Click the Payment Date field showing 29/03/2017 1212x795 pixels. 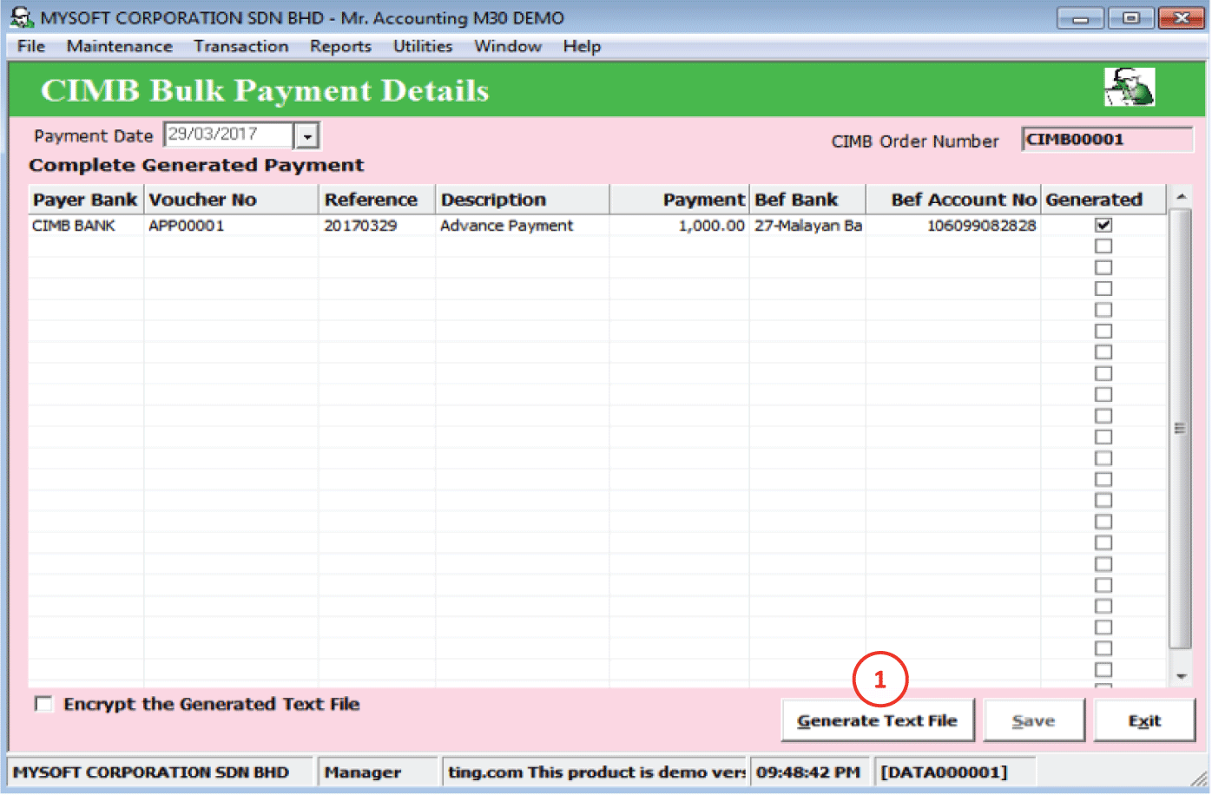pyautogui.click(x=228, y=135)
